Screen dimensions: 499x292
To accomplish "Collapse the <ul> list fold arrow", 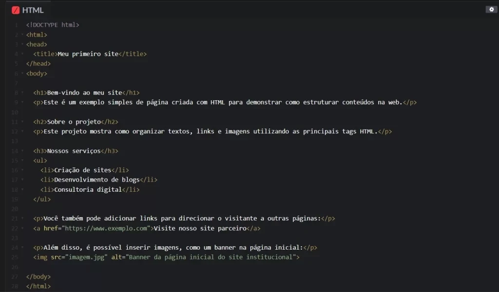I will point(22,161).
